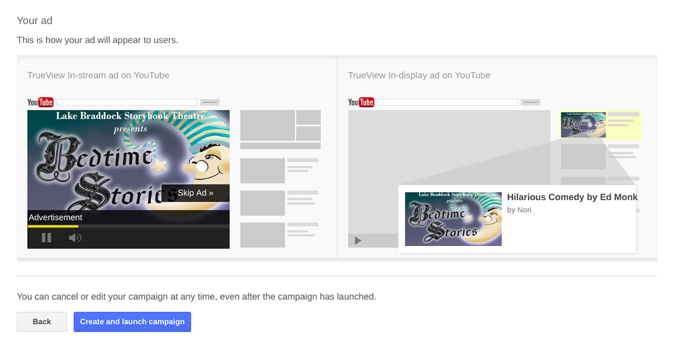This screenshot has height=351, width=689.
Task: Click the Advertisement label in player
Action: (55, 218)
